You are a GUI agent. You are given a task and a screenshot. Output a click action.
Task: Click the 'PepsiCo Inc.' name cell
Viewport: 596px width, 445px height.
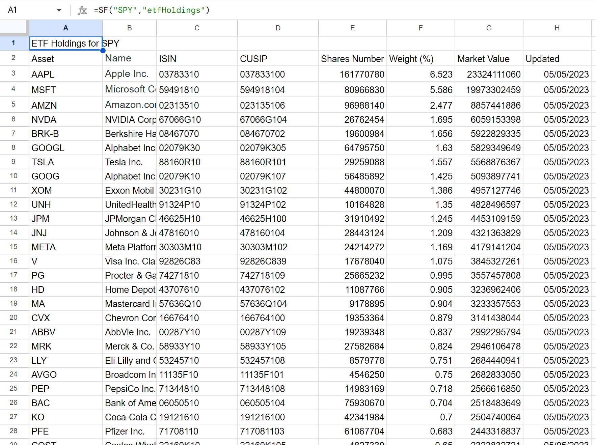(130, 389)
